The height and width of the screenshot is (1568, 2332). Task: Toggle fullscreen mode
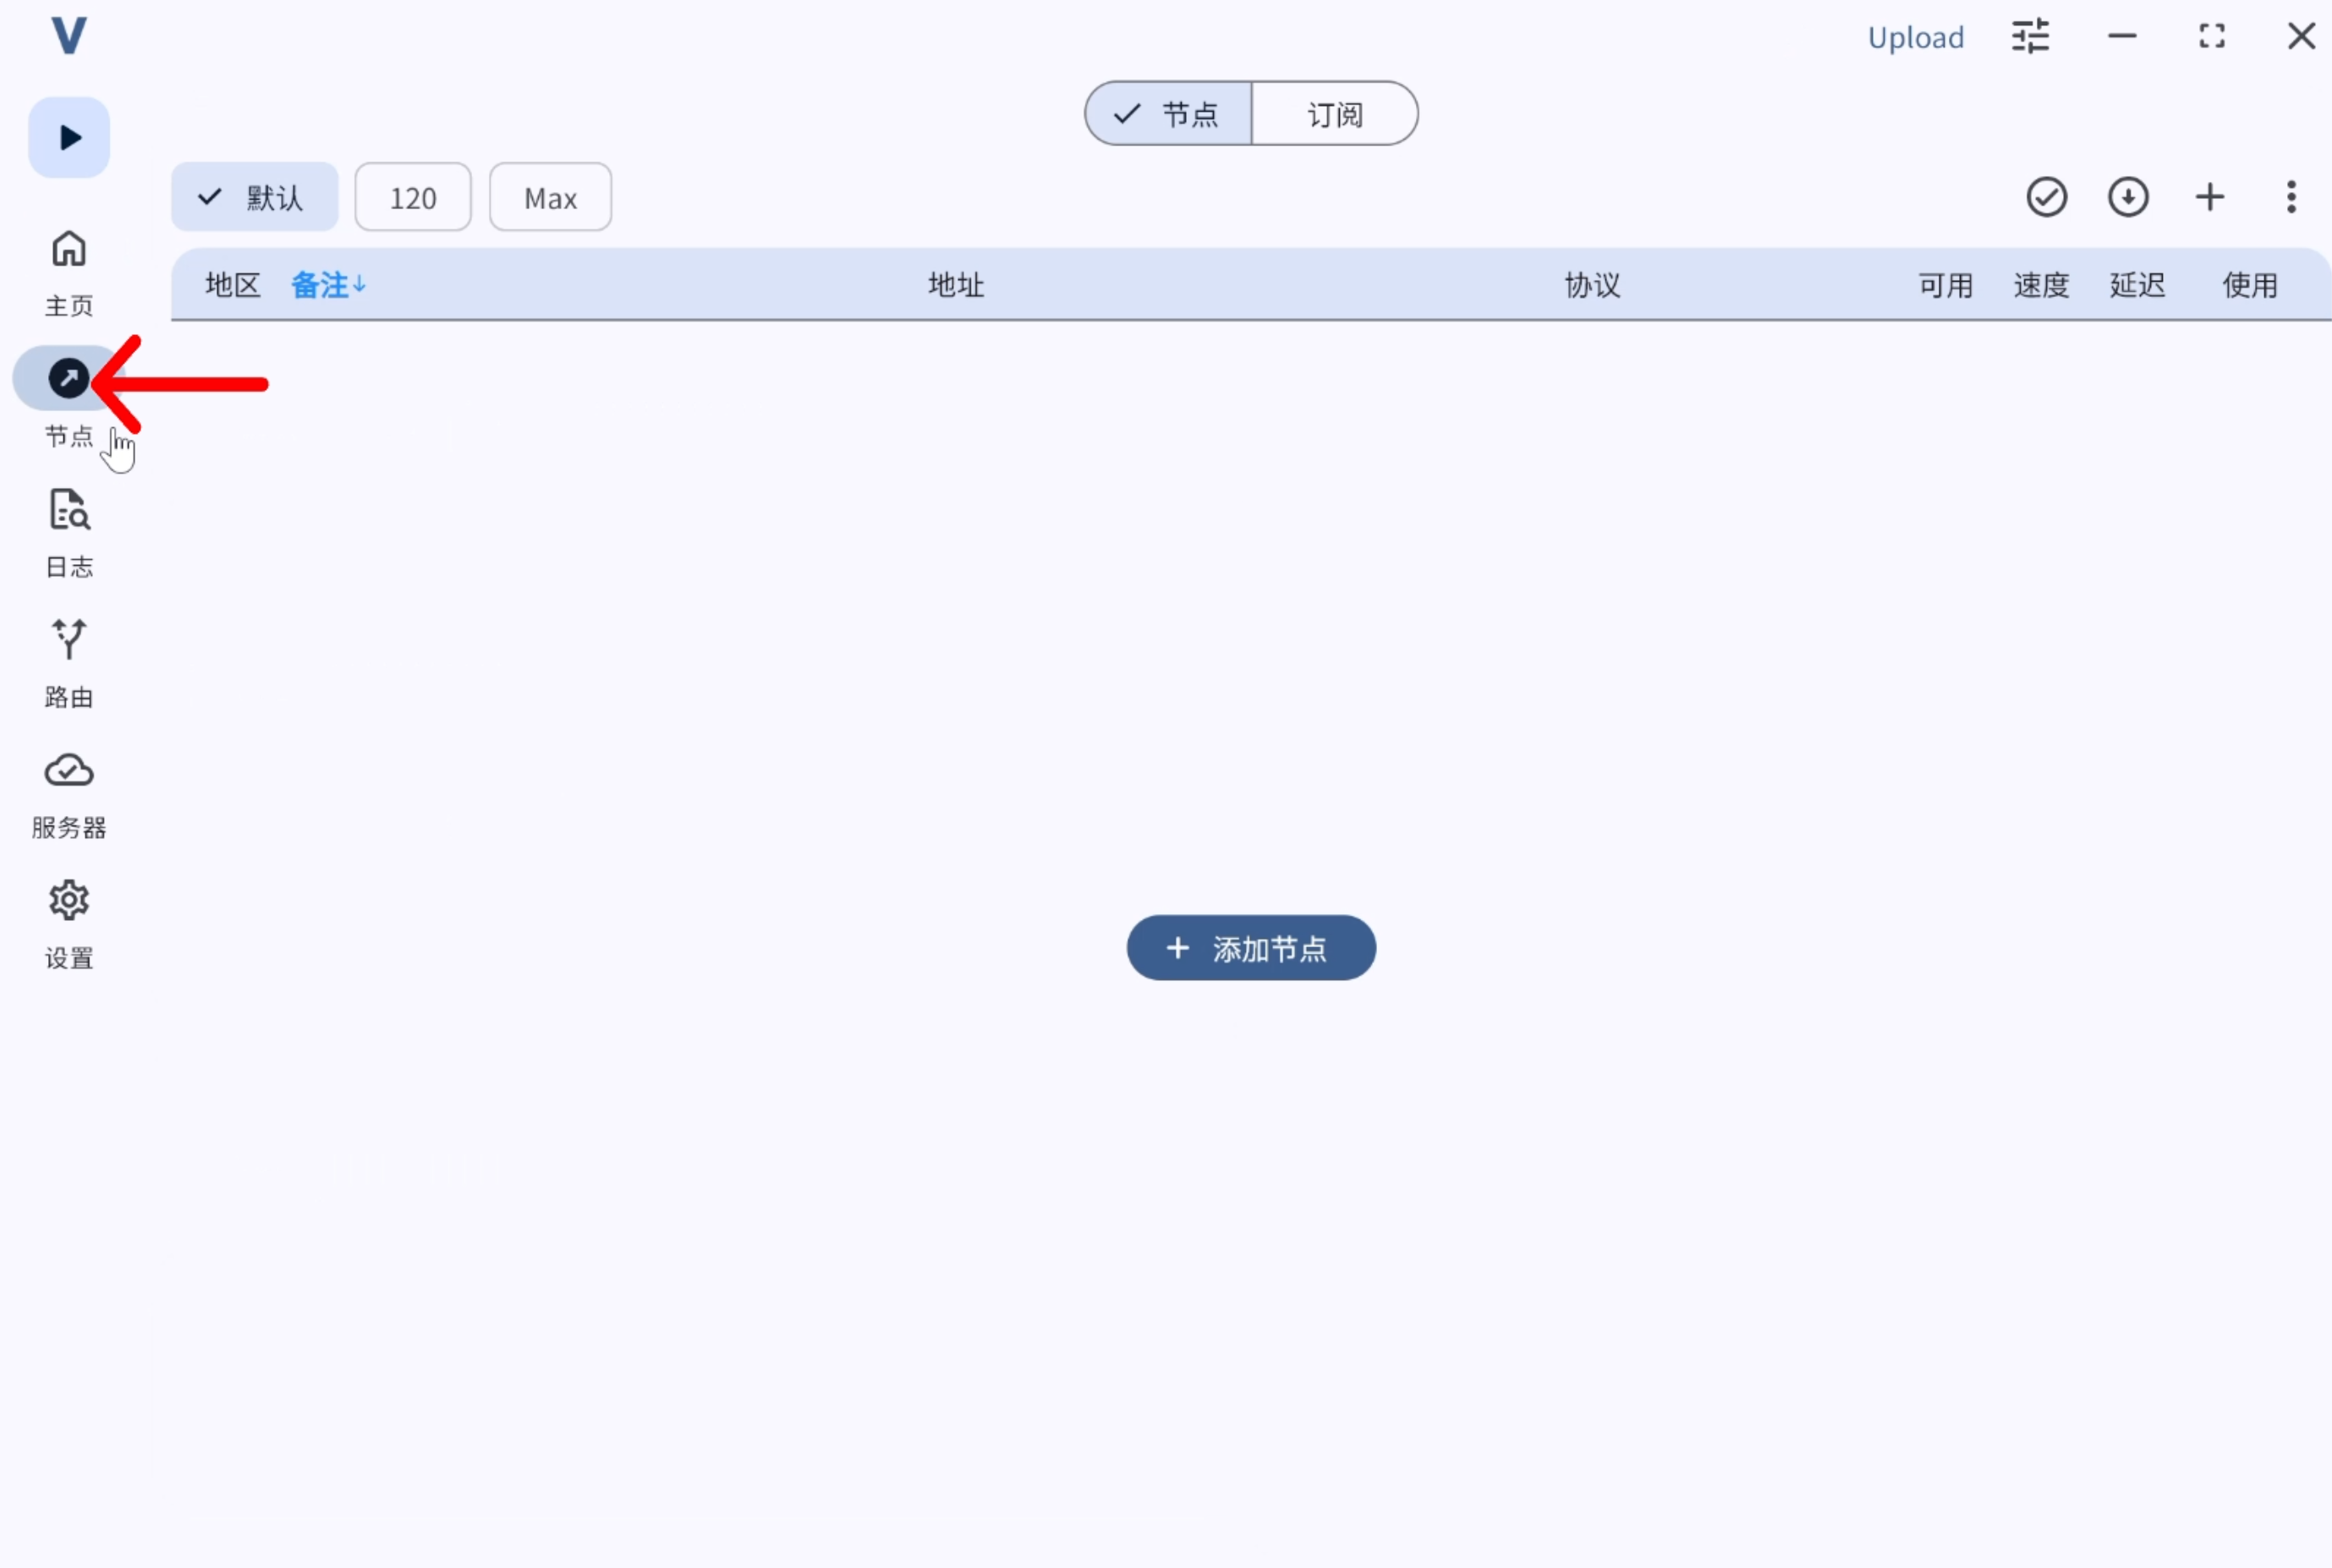pos(2212,36)
